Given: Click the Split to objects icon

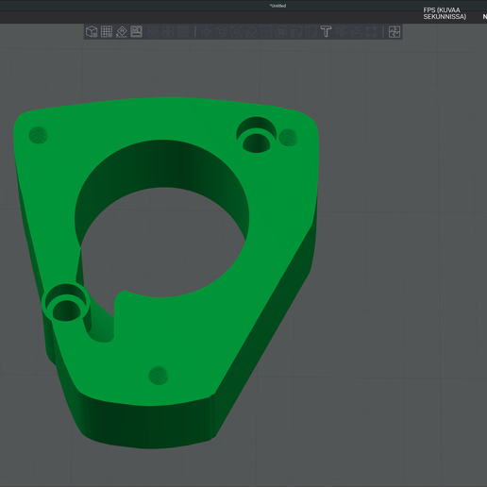Looking at the screenshot, I should 153,32.
